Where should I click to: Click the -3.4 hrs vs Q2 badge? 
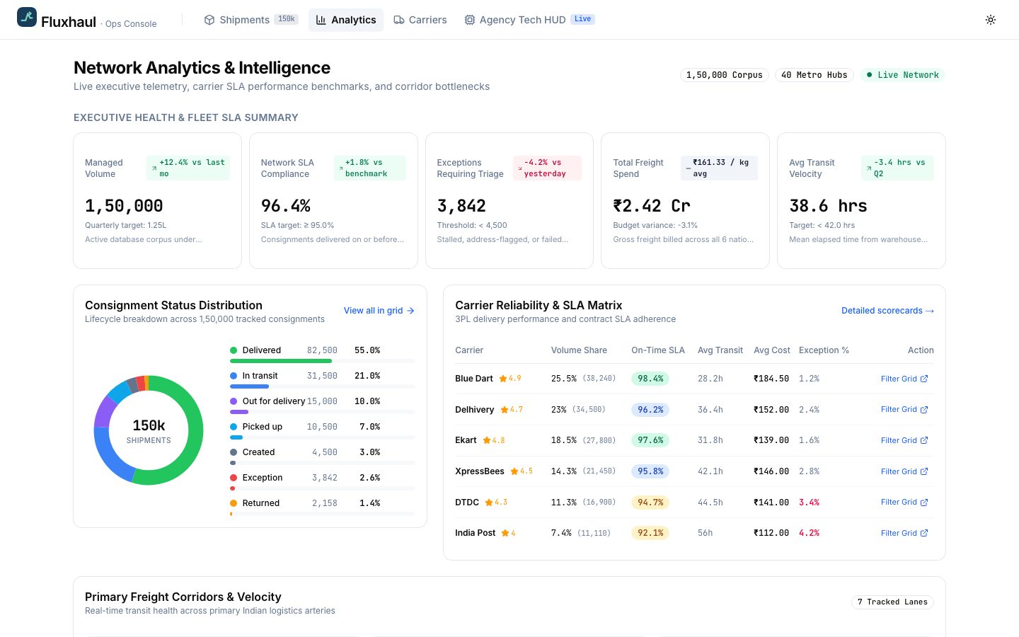897,168
